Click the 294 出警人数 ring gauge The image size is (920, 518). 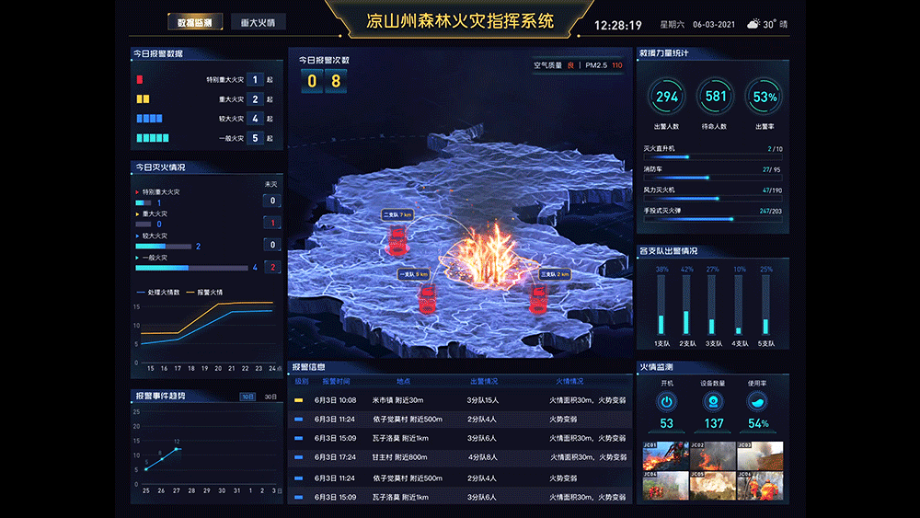pyautogui.click(x=666, y=97)
